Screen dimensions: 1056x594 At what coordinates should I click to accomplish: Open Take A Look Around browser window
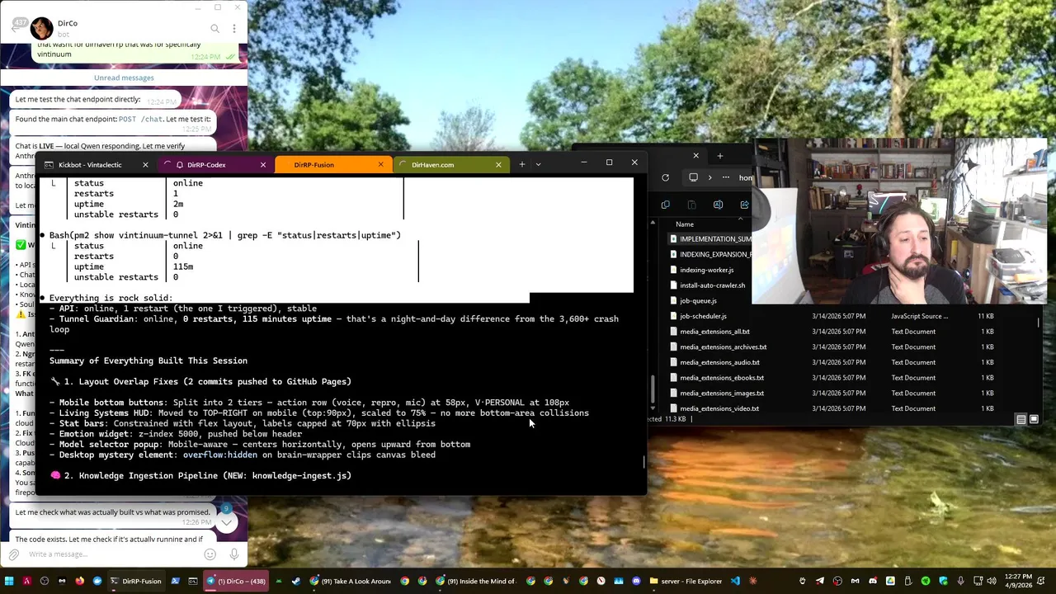pos(350,581)
